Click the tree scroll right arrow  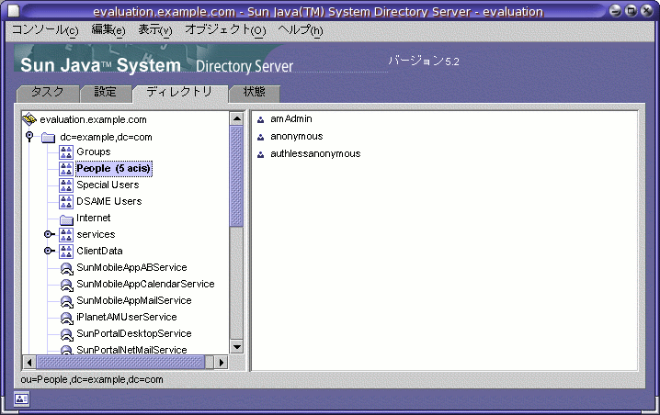point(222,362)
